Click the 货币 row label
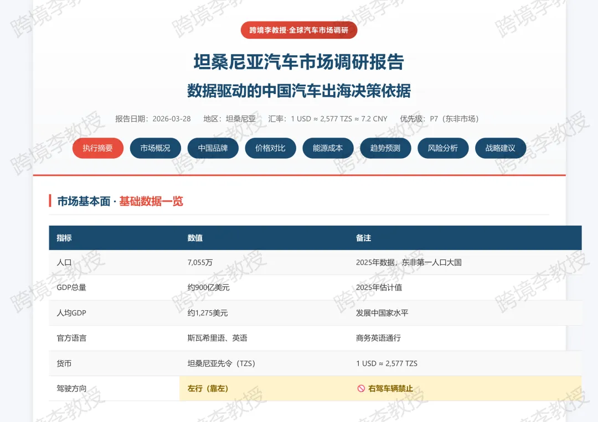The height and width of the screenshot is (422, 598). (x=64, y=364)
